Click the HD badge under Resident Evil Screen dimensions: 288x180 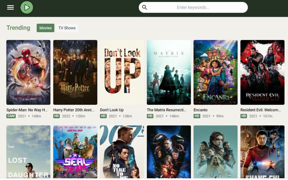coord(244,116)
